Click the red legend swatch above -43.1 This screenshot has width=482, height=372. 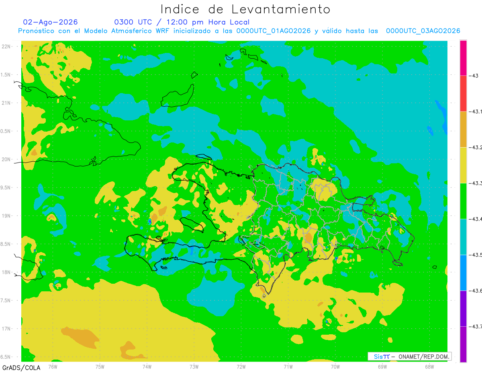(x=463, y=94)
